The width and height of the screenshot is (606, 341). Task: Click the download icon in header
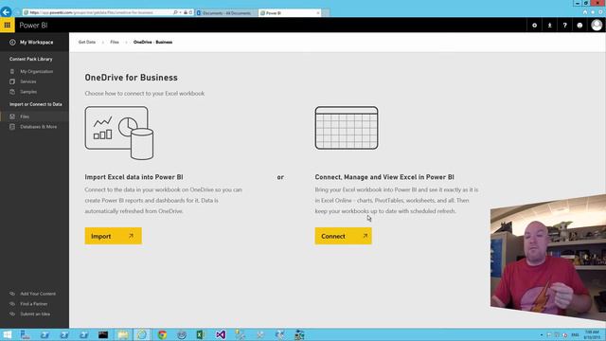pyautogui.click(x=549, y=26)
